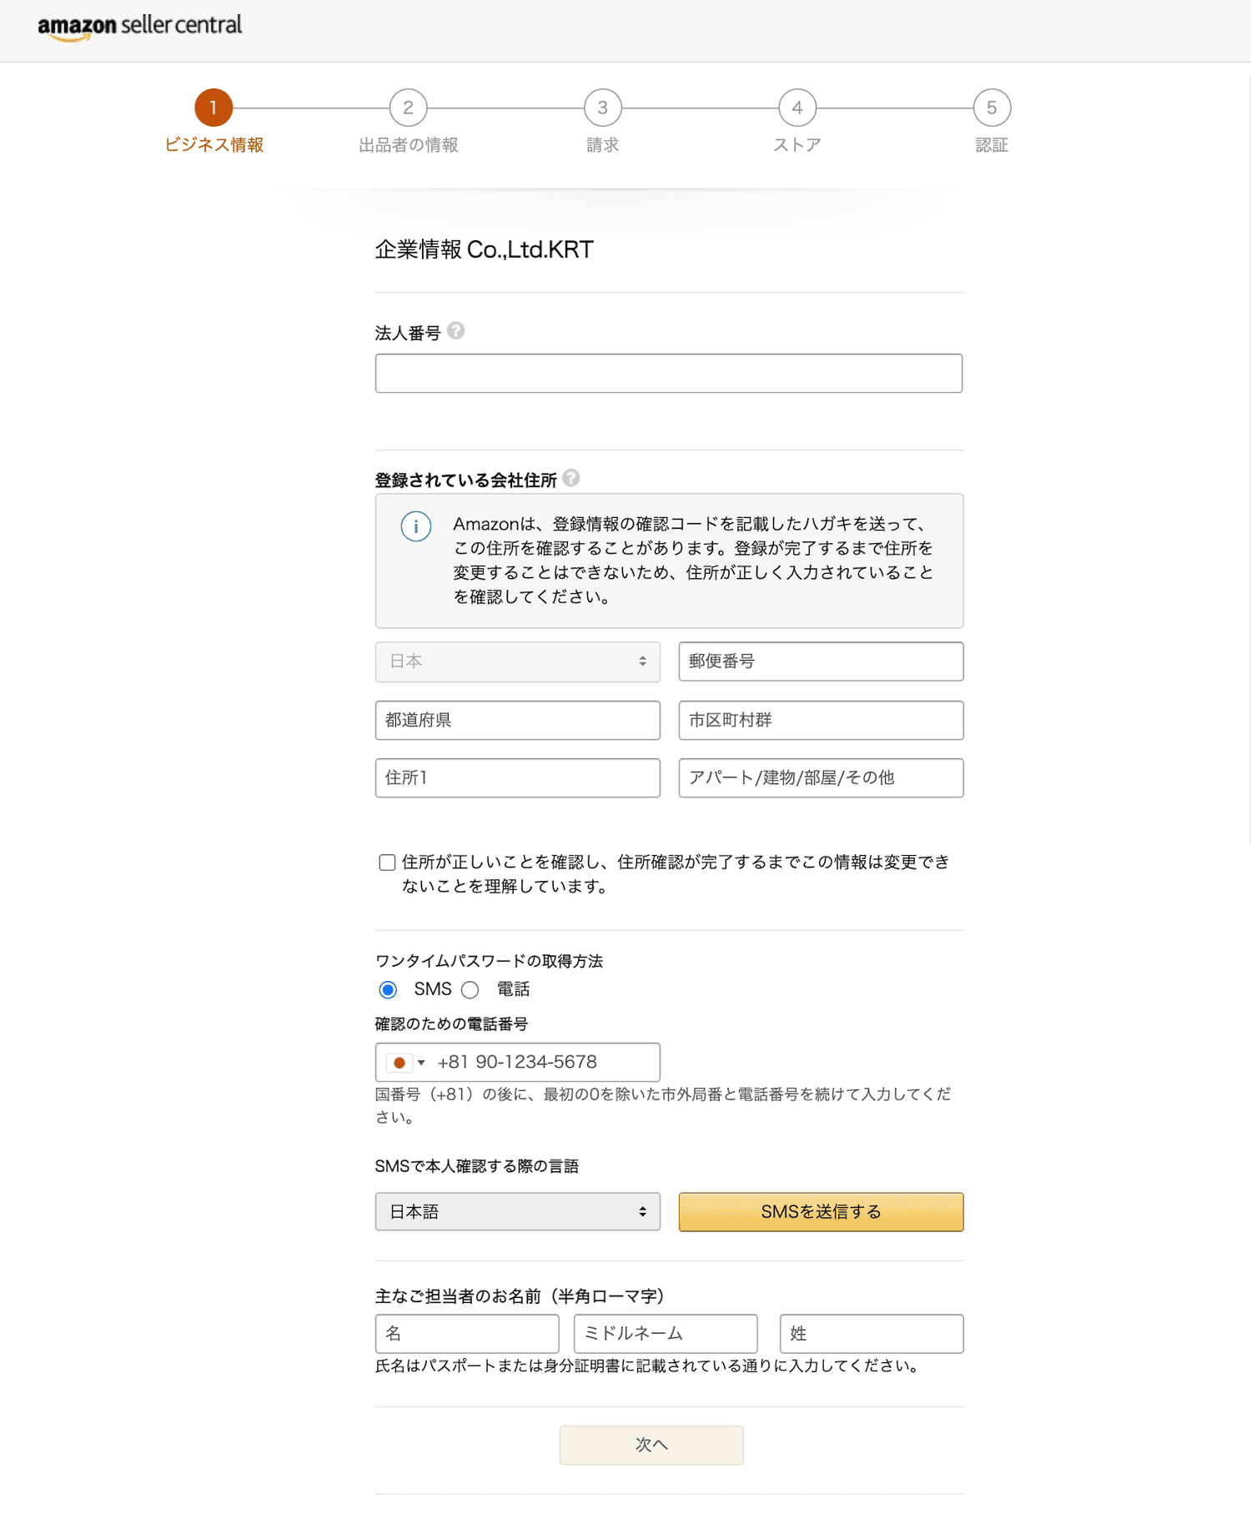Click the step 1 ビジネス情報 circle
The width and height of the screenshot is (1251, 1524).
(214, 108)
